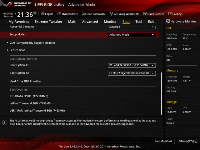Boot override from JetFlashTranscend 8GB (7453MB)

coord(31,103)
